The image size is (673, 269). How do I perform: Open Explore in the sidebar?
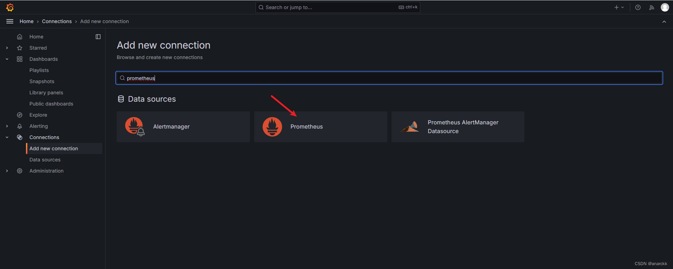click(x=38, y=115)
